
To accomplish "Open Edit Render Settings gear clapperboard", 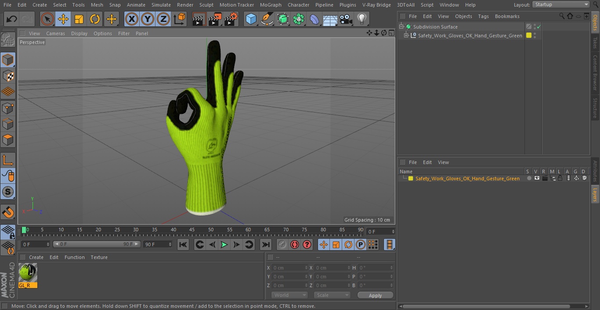I will (x=231, y=19).
